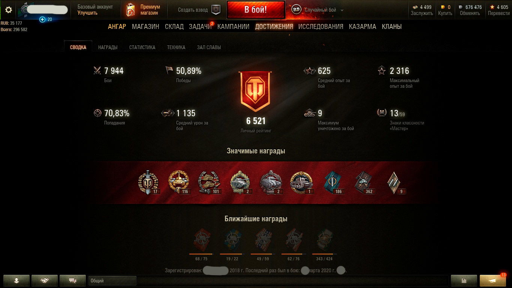This screenshot has width=512, height=288.
Task: Click Улучшить to upgrade account
Action: (87, 13)
